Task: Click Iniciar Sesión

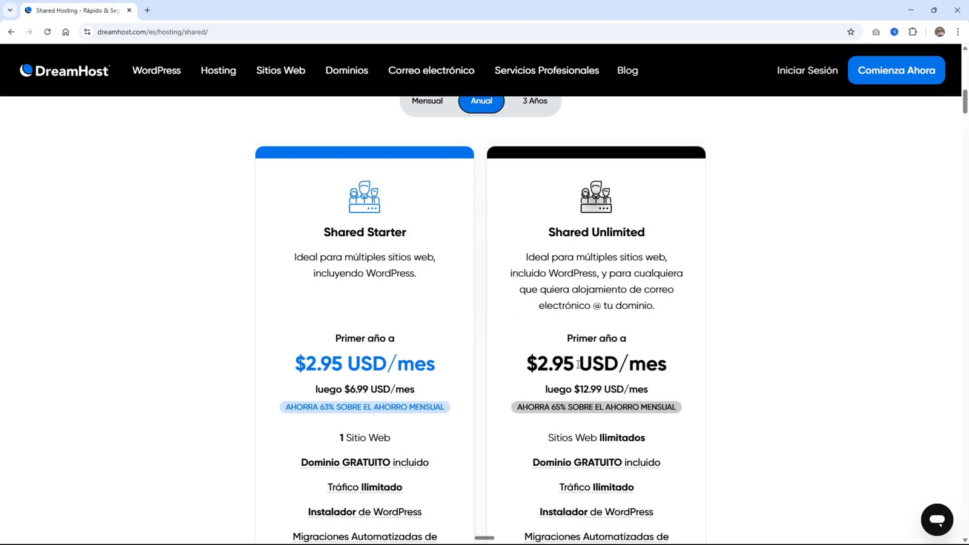Action: [x=807, y=70]
